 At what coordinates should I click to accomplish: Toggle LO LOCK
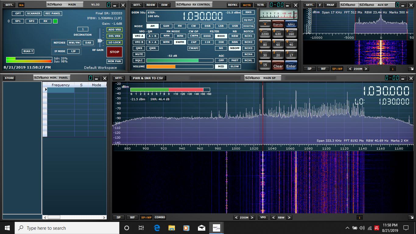tap(115, 42)
